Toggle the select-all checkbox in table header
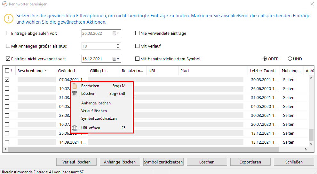The image size is (317, 174). [x=7, y=71]
